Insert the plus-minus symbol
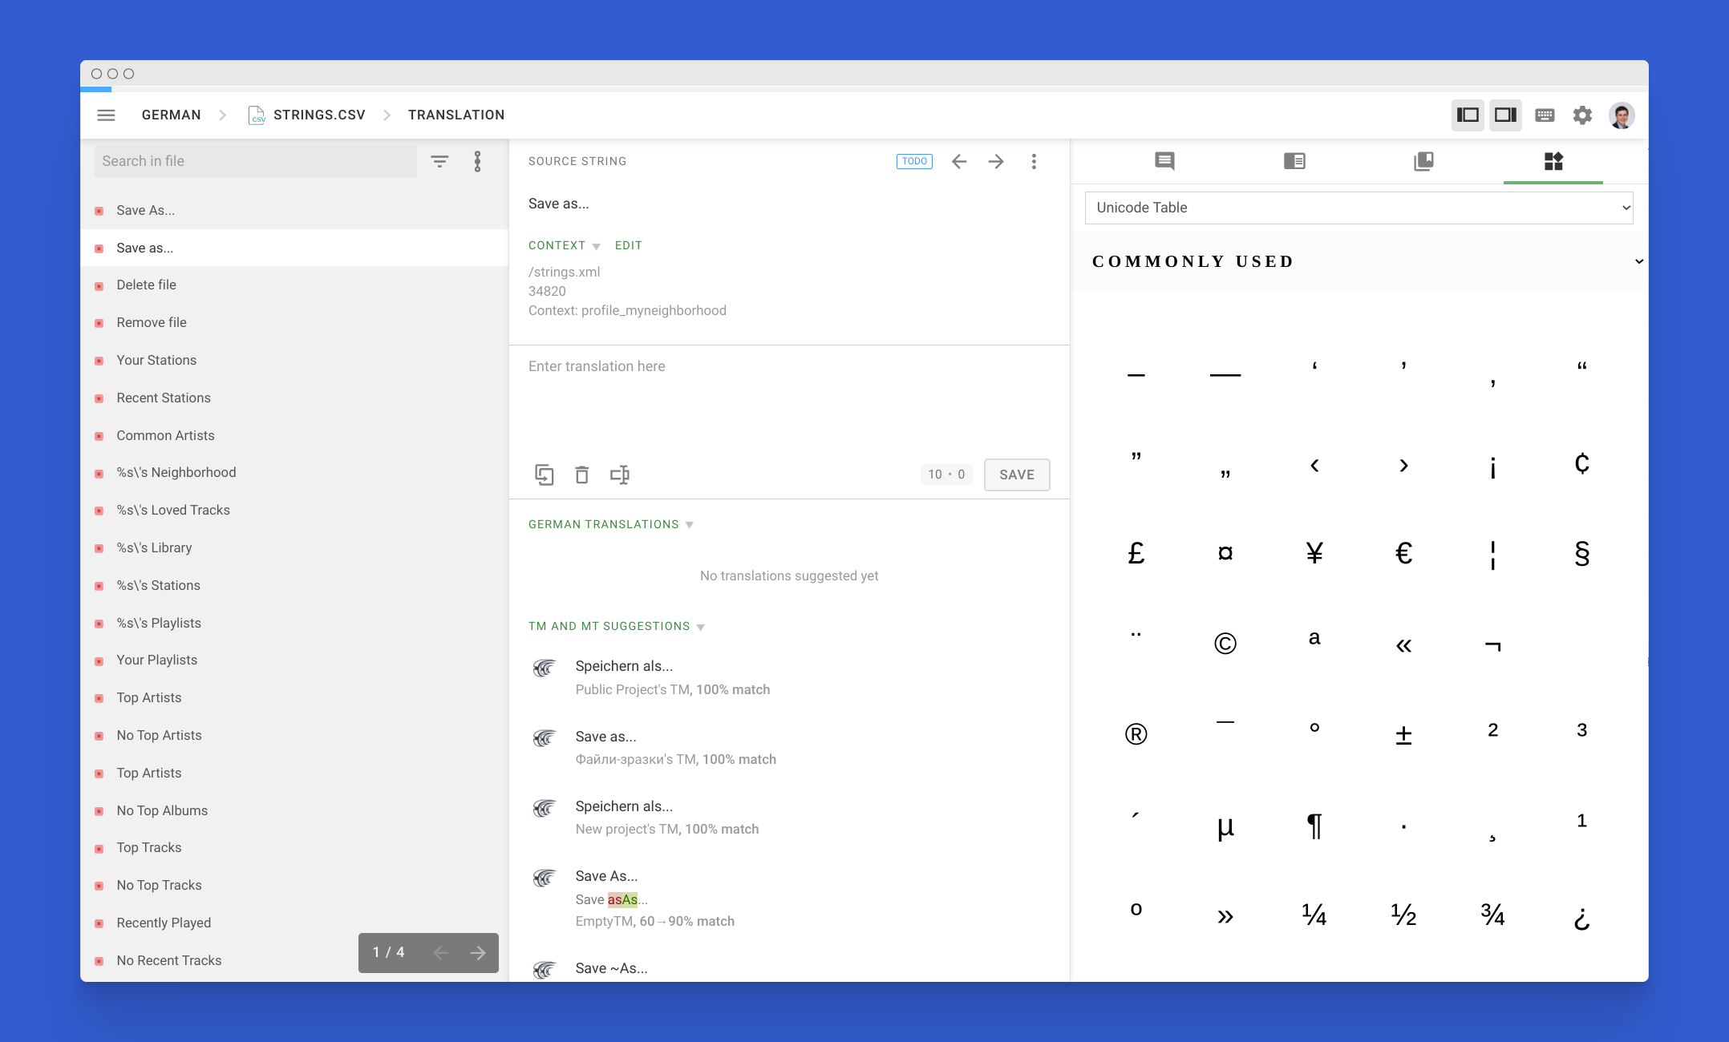1729x1042 pixels. tap(1403, 734)
